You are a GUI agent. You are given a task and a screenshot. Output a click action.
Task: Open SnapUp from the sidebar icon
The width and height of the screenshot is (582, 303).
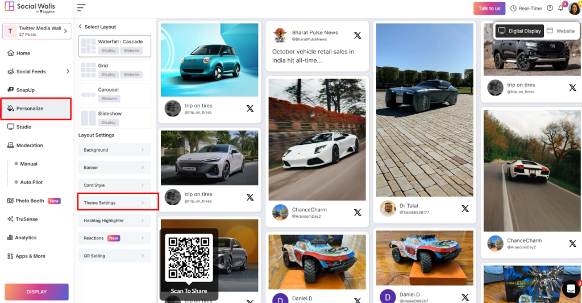(x=11, y=90)
